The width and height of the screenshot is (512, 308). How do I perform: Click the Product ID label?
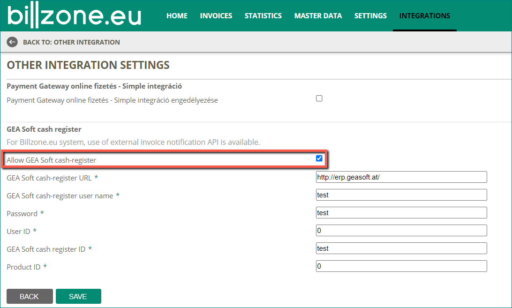point(23,267)
